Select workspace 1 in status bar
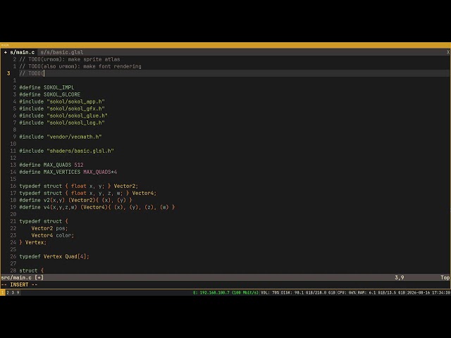451x338 pixels. [x=3, y=293]
